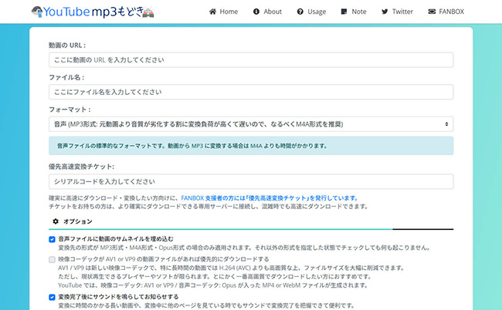Image resolution: width=502 pixels, height=310 pixels.
Task: Click the MP3 format info notice text
Action: pyautogui.click(x=192, y=146)
